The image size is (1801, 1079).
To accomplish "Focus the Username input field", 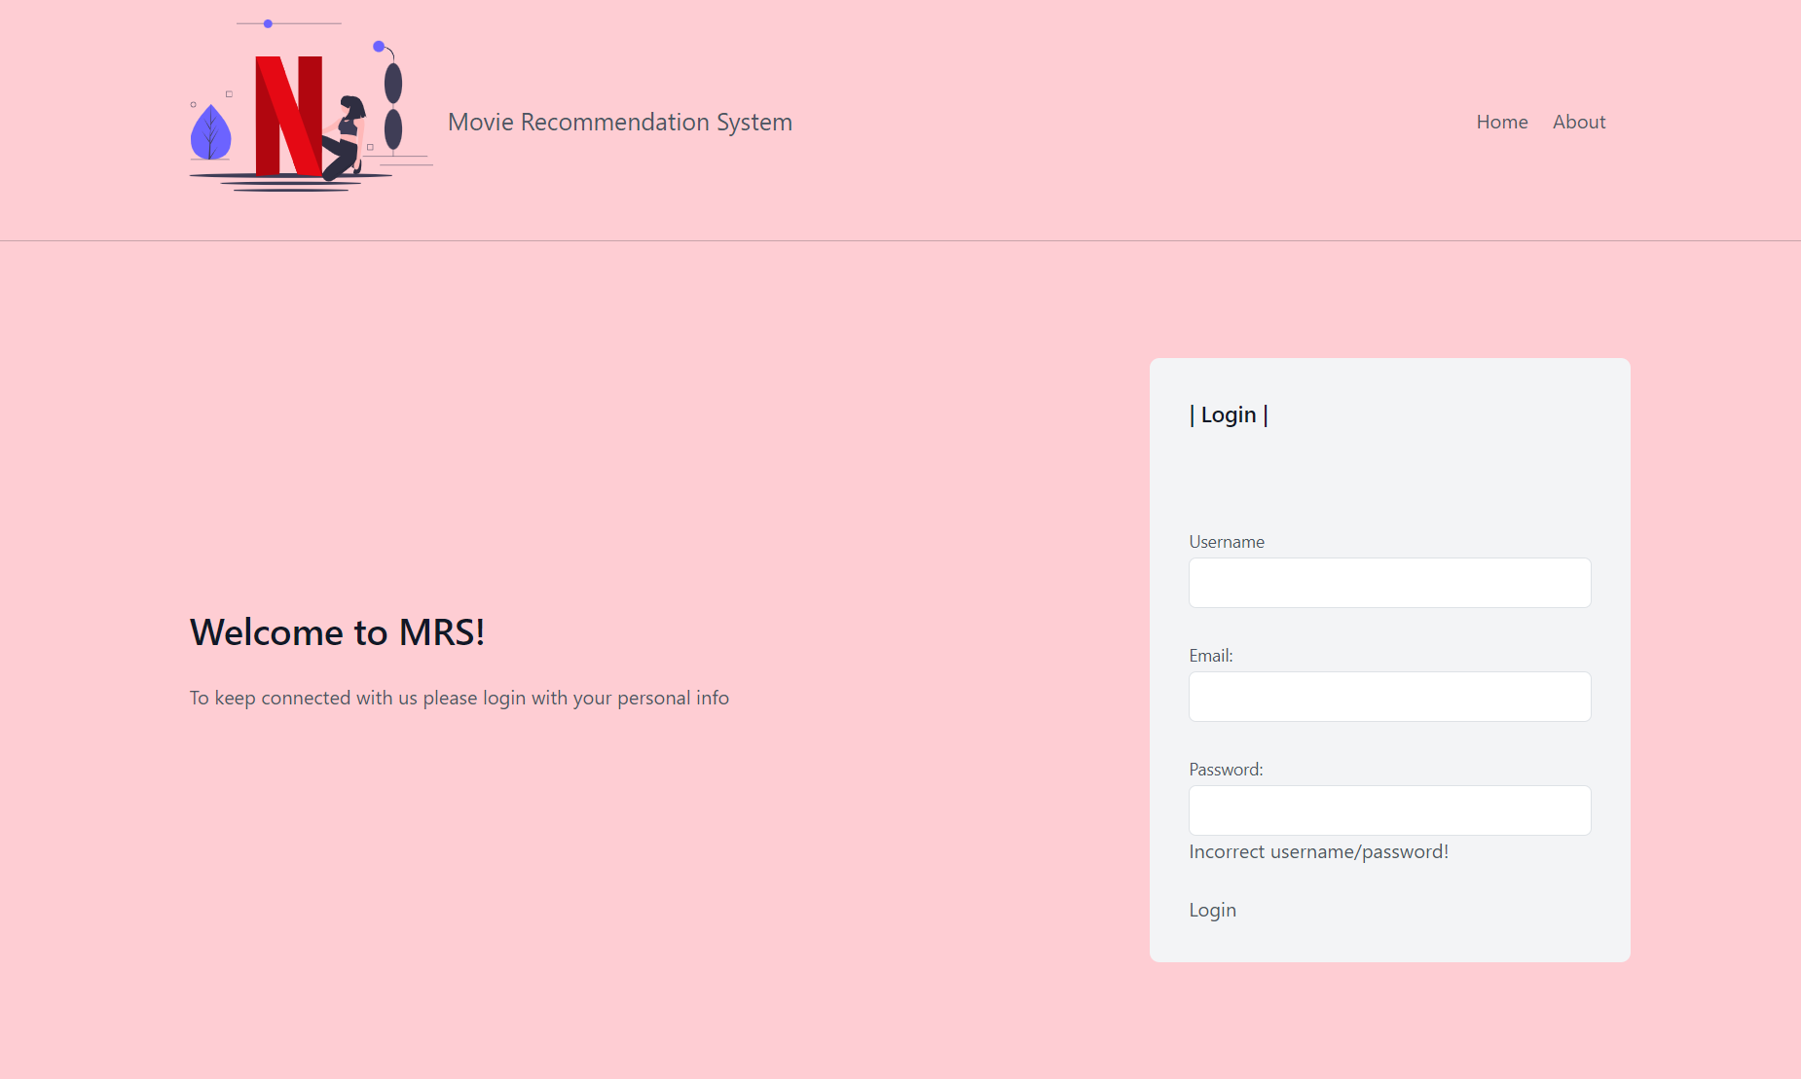I will (1390, 583).
